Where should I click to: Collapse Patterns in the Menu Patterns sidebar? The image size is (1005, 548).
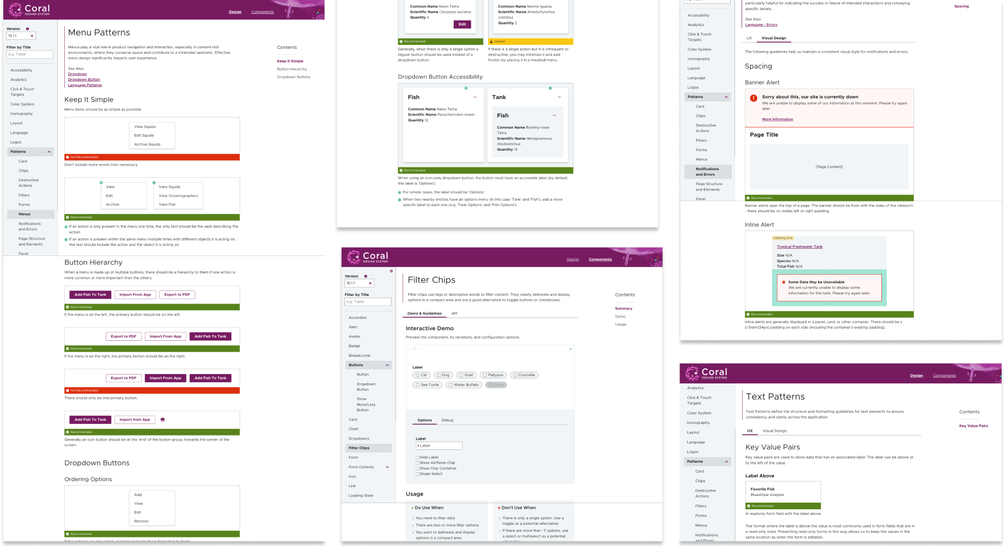click(49, 152)
